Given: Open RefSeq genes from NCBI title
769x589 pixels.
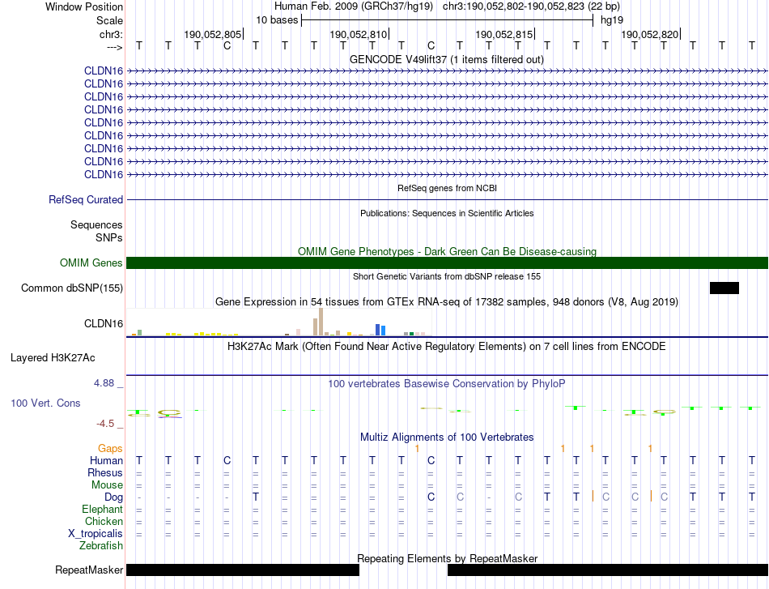Looking at the screenshot, I should tap(447, 188).
